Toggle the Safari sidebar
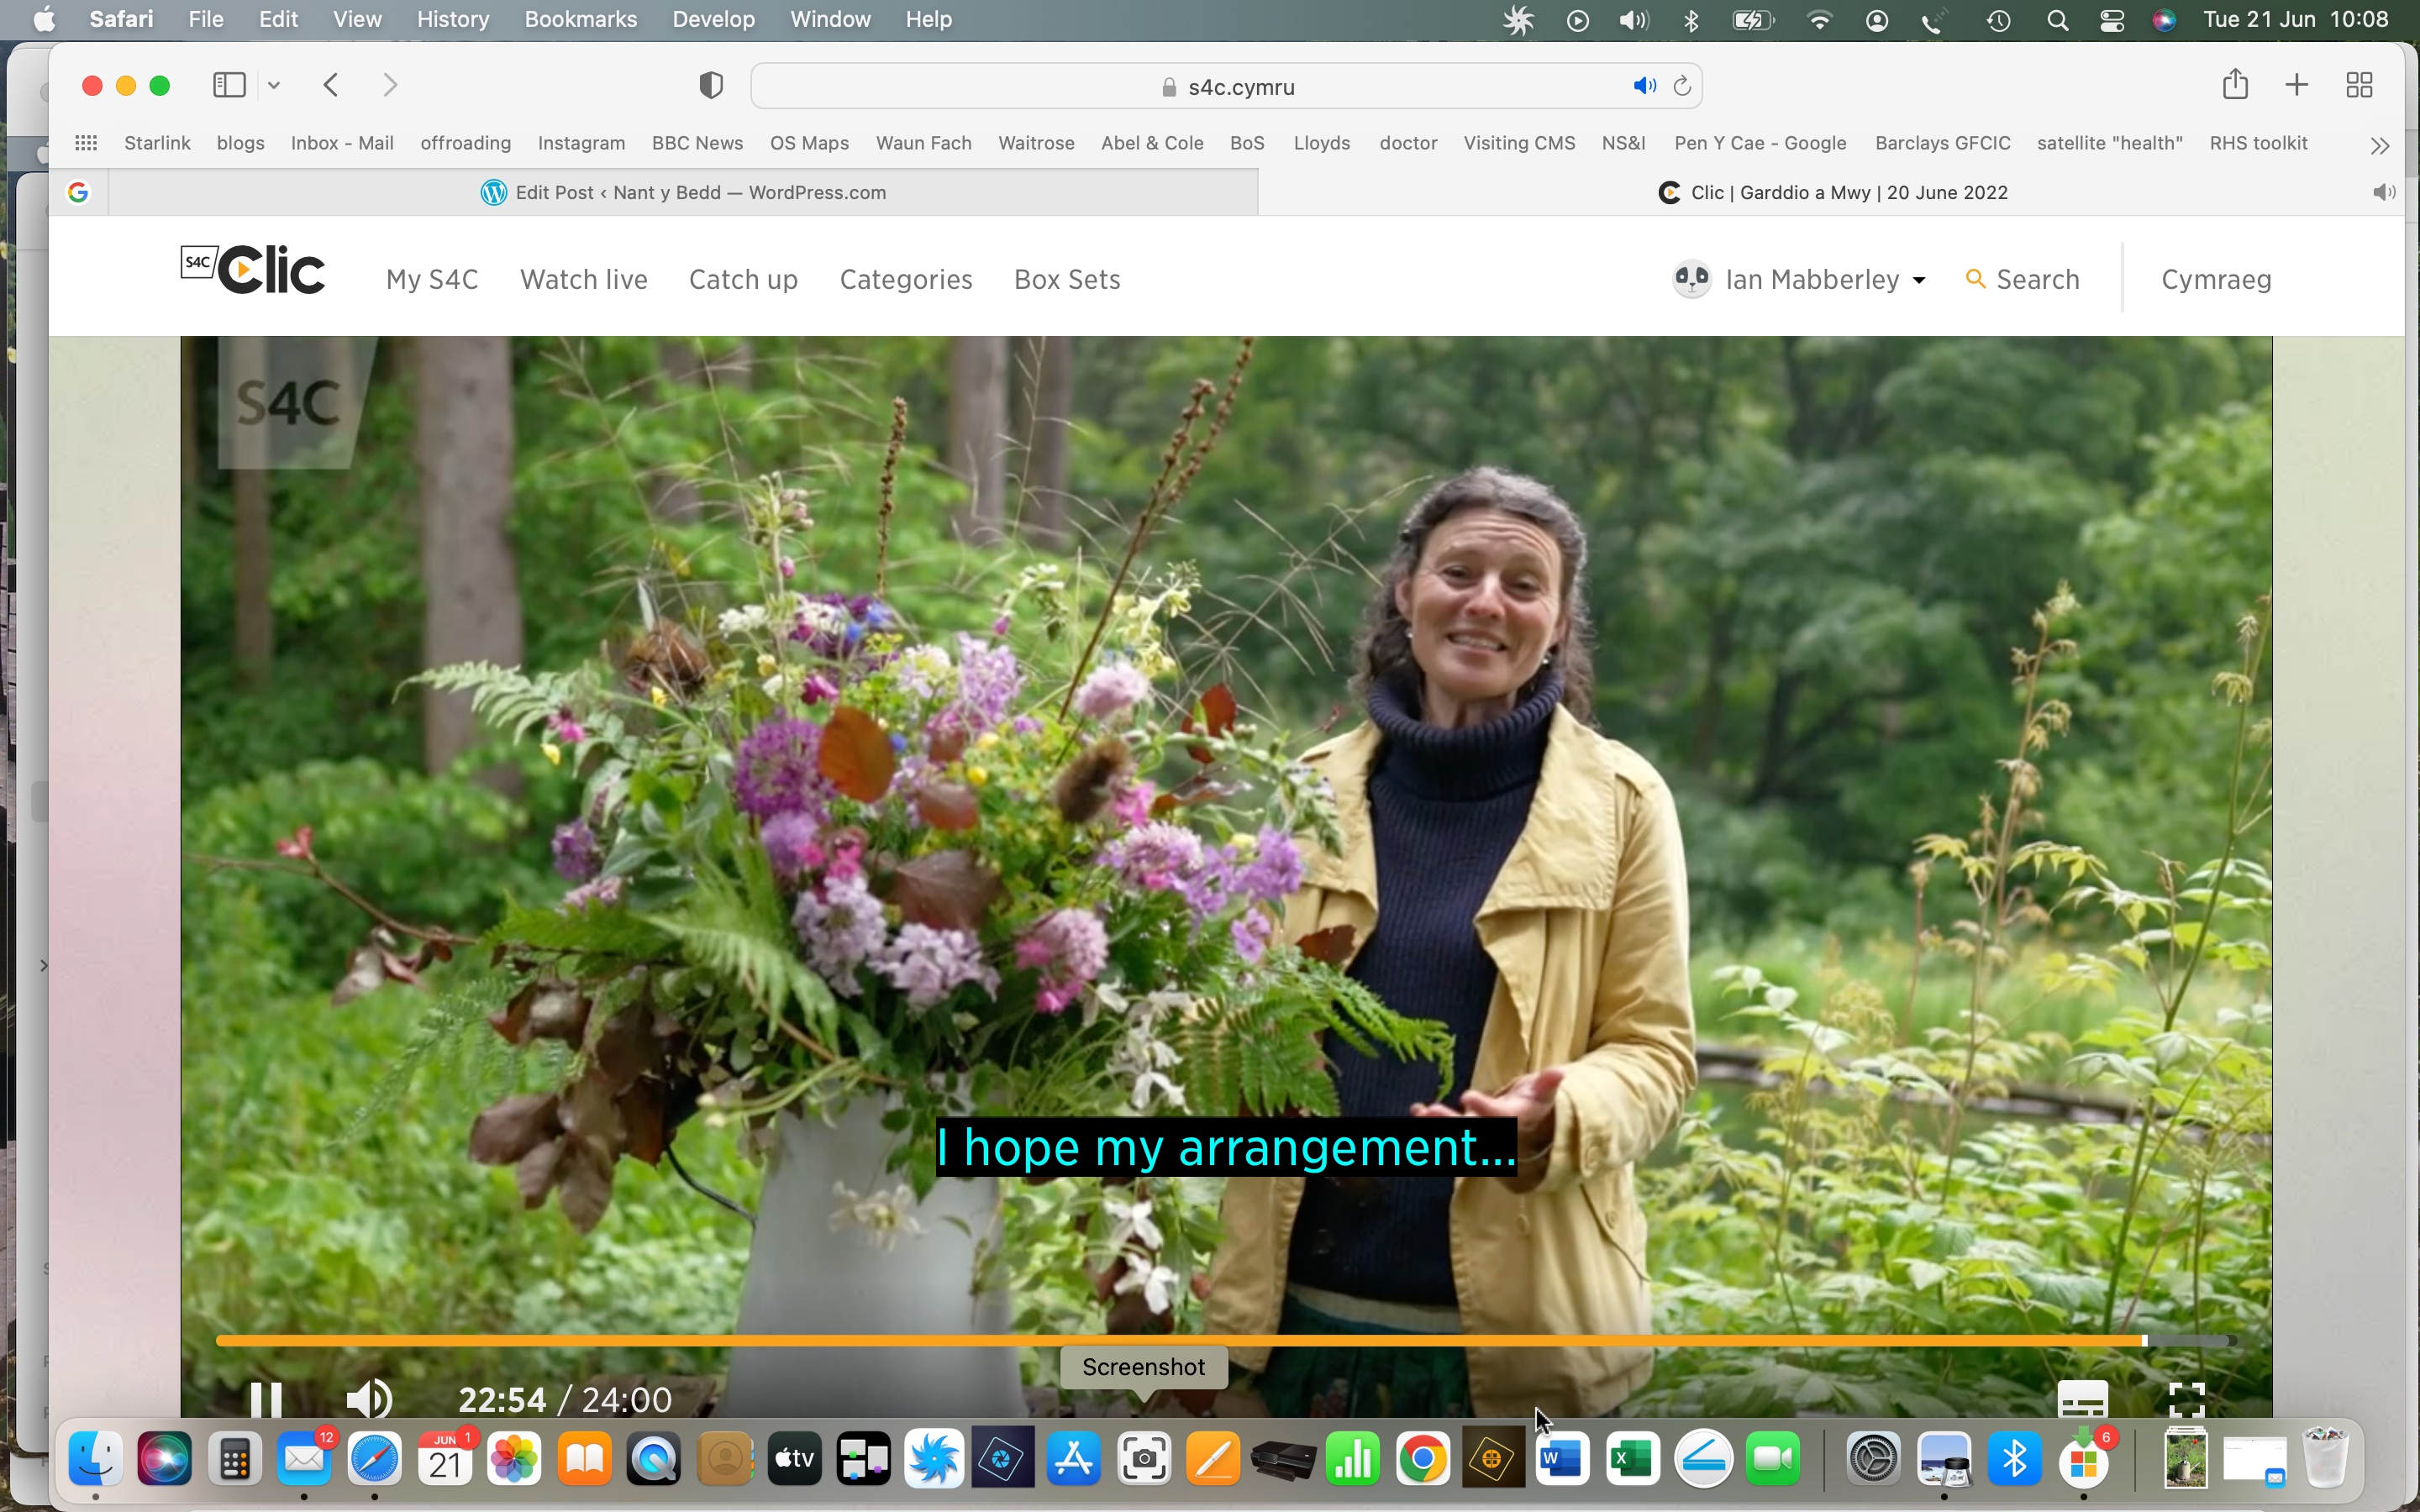 point(229,85)
